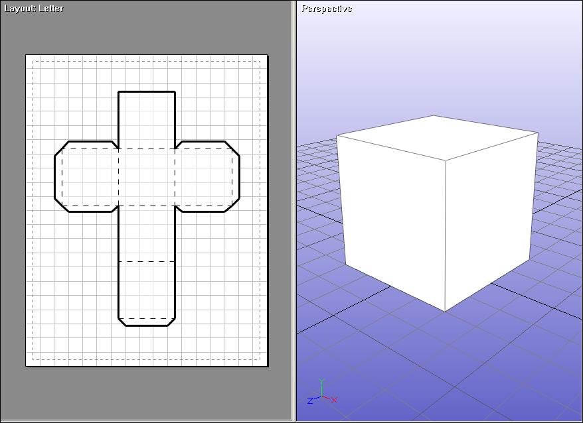Select the right arm square of the pattern
The height and width of the screenshot is (423, 583).
(x=202, y=177)
